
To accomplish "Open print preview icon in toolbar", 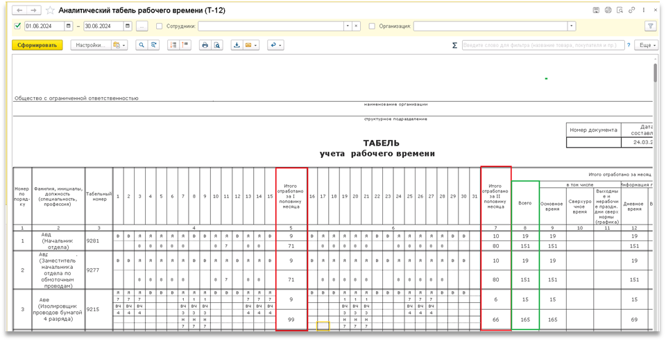I will tap(216, 45).
